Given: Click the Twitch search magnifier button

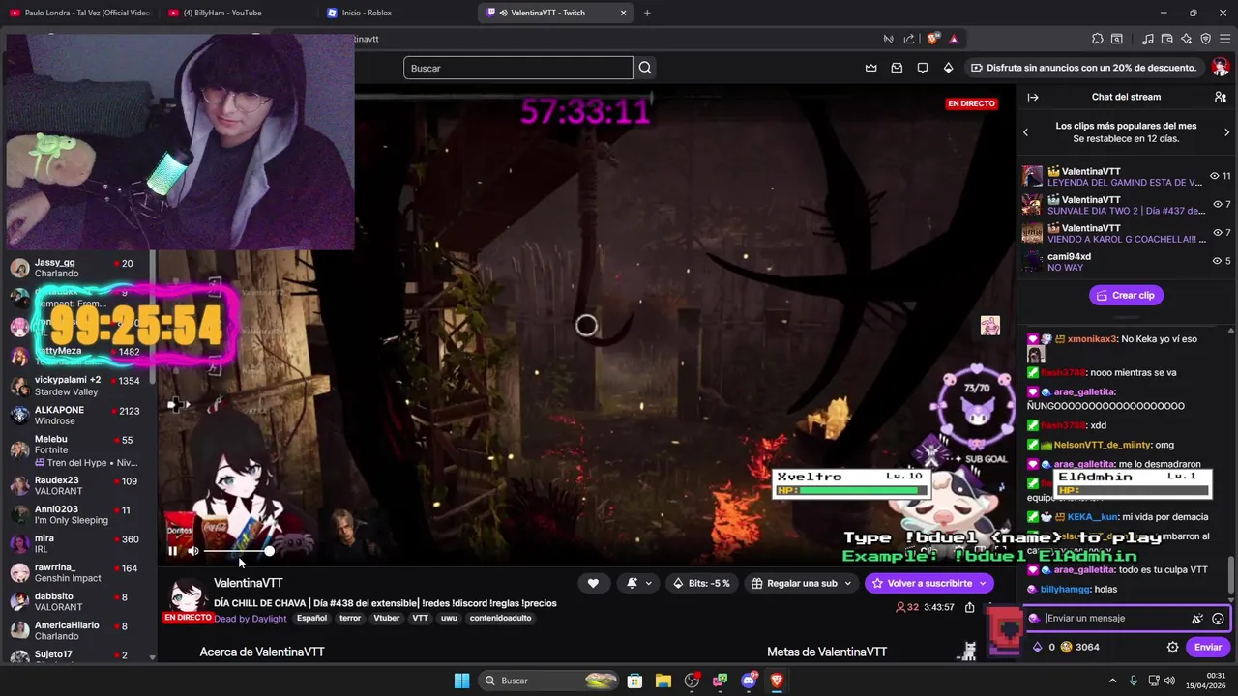Looking at the screenshot, I should [645, 68].
